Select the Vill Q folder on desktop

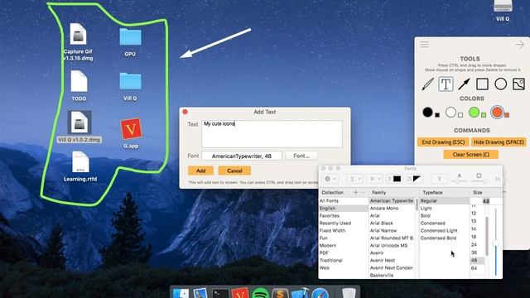click(x=130, y=86)
